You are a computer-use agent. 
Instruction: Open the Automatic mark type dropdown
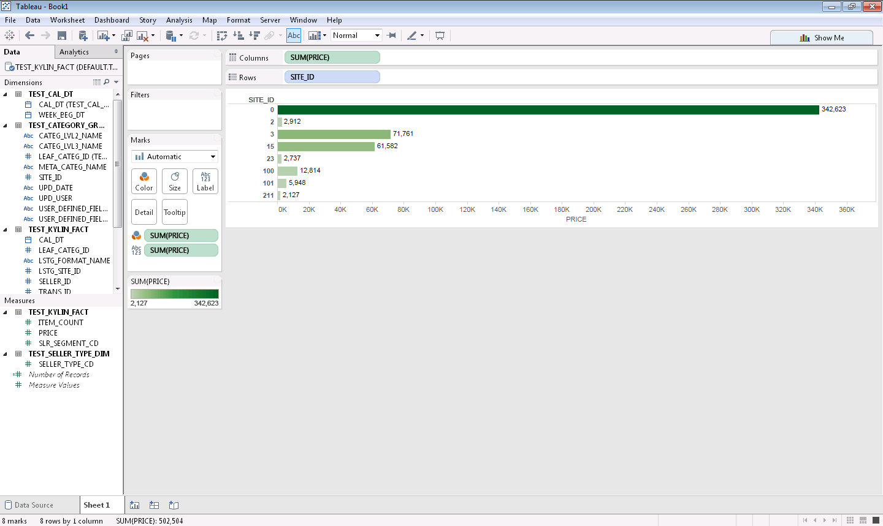[175, 157]
